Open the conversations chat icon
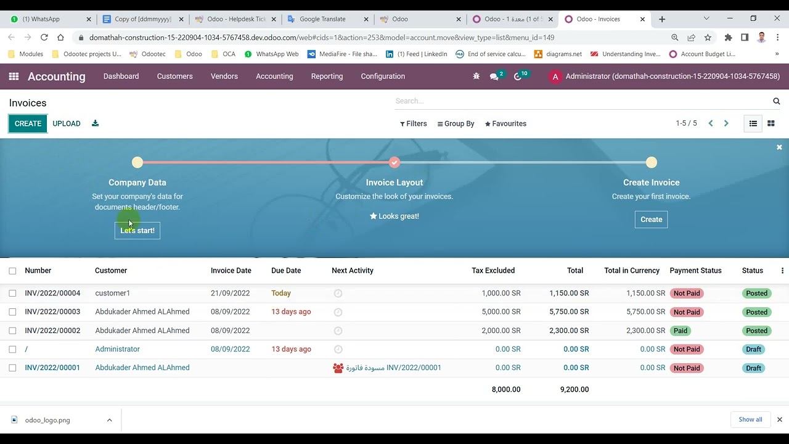Image resolution: width=789 pixels, height=444 pixels. click(494, 76)
